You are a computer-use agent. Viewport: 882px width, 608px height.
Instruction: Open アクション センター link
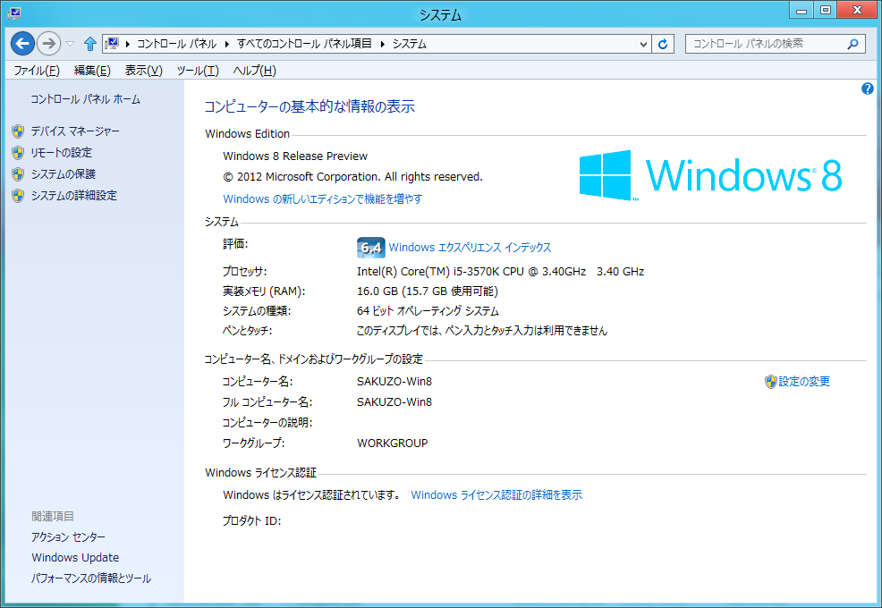[x=69, y=537]
